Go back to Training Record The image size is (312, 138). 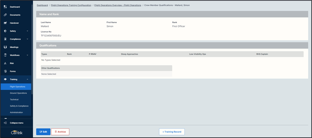click(172, 132)
